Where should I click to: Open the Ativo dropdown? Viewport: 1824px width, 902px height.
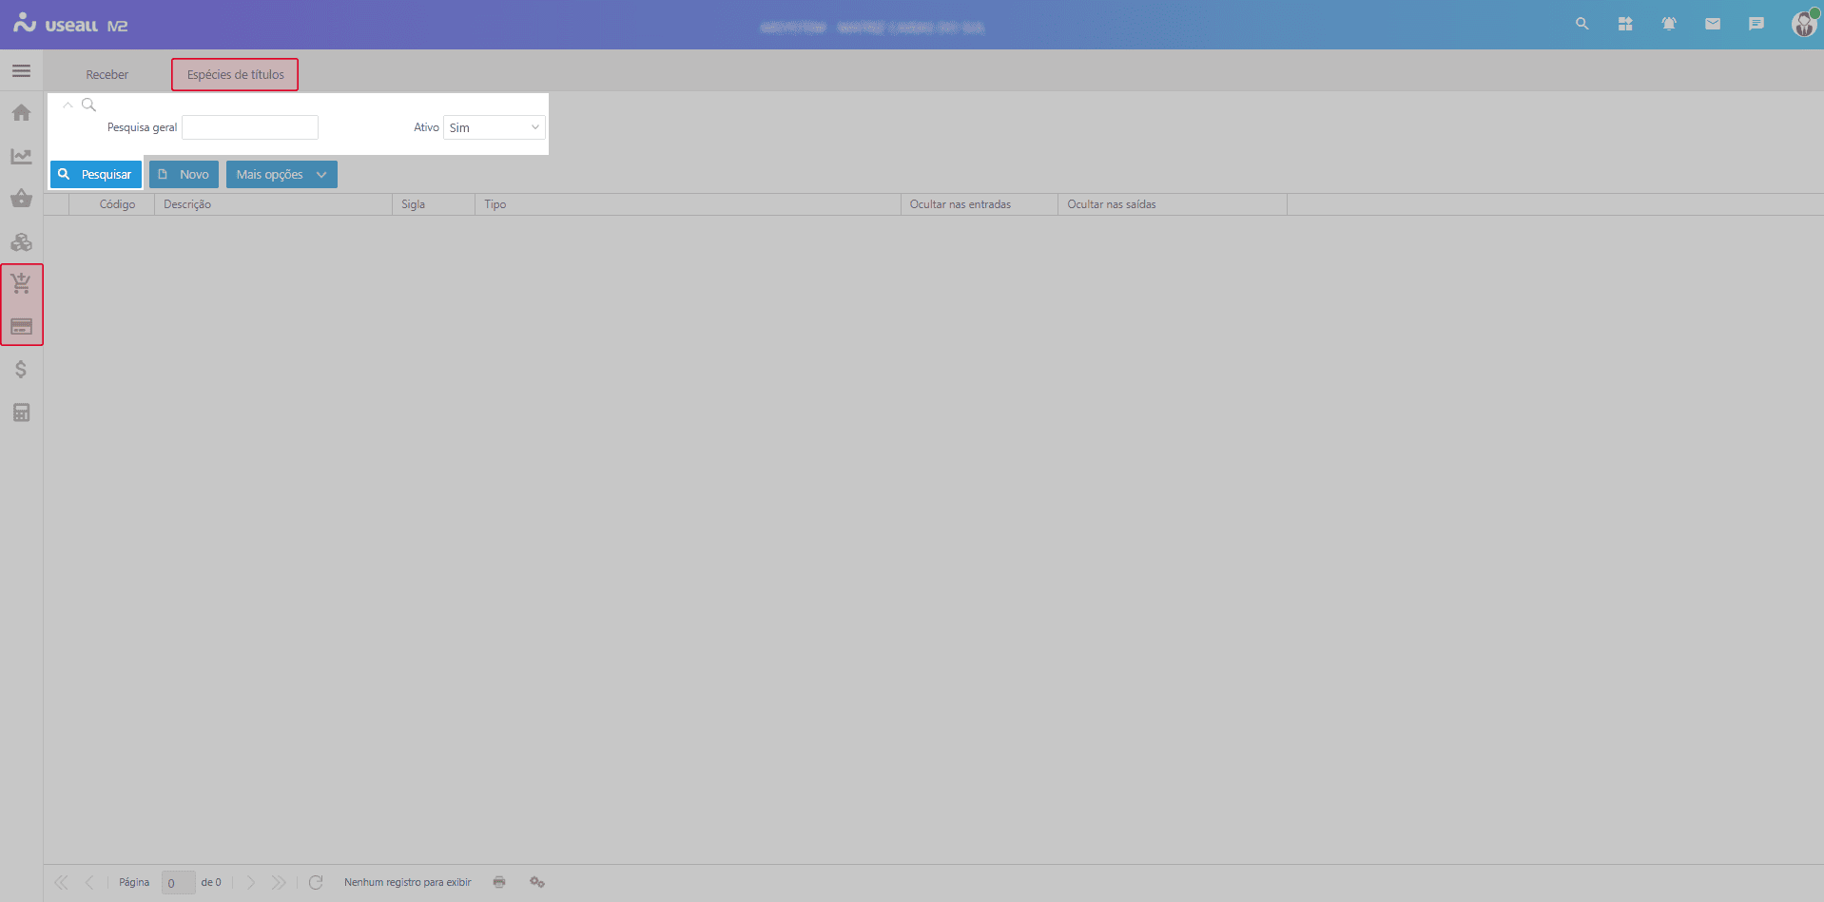coord(494,127)
